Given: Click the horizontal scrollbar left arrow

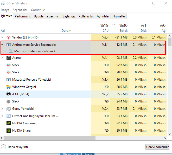Looking at the screenshot, I should point(1,138).
